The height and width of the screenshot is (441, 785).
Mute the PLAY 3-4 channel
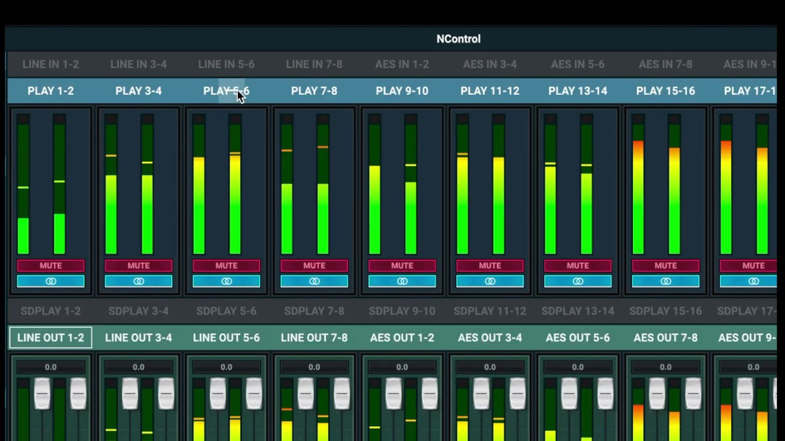coord(139,265)
